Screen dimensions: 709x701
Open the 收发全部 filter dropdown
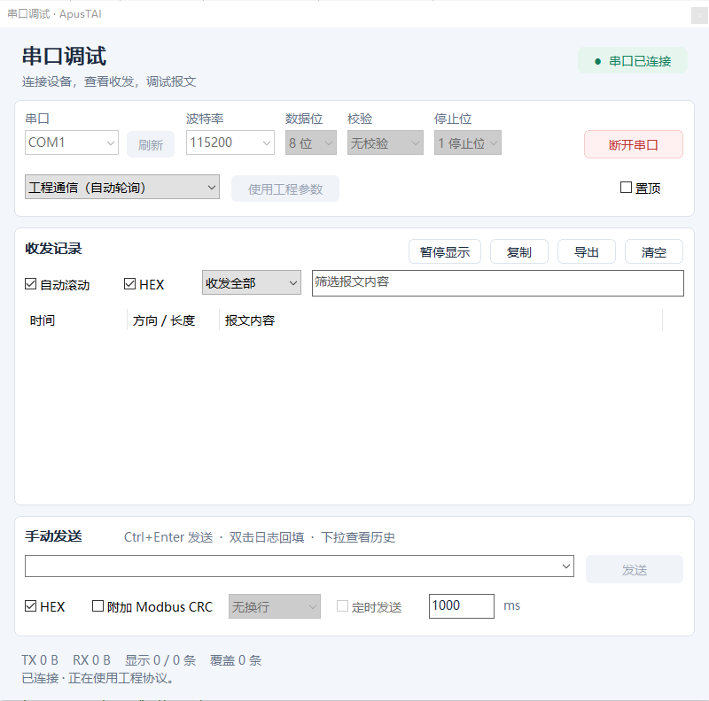point(252,282)
